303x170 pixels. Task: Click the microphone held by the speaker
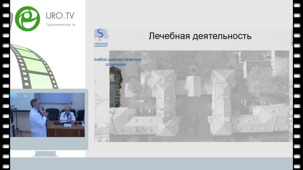coord(43,109)
